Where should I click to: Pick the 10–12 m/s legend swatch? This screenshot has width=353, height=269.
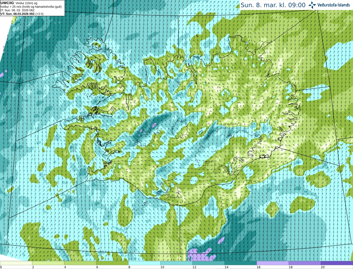click(x=176, y=263)
